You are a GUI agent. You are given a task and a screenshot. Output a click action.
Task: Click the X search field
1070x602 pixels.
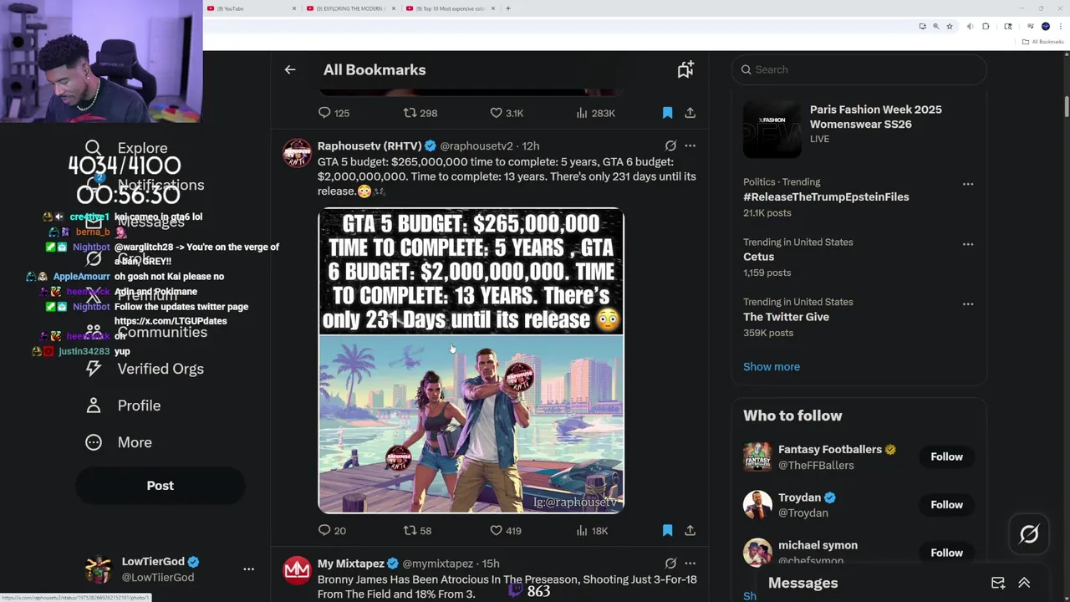pyautogui.click(x=859, y=69)
